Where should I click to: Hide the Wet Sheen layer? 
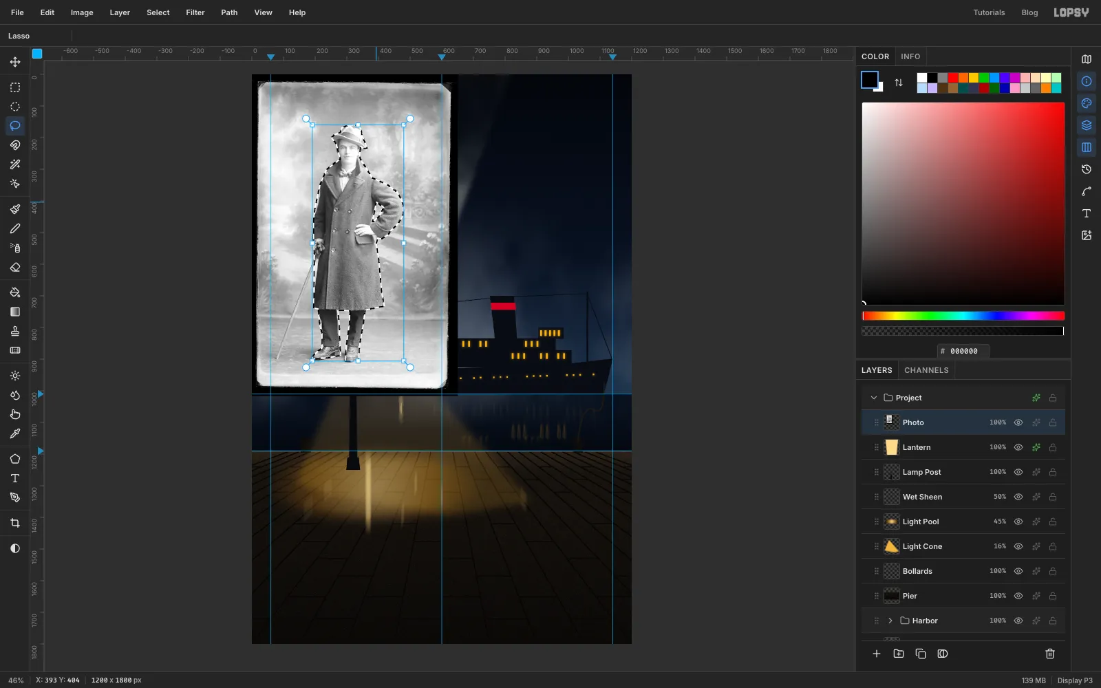1018,497
